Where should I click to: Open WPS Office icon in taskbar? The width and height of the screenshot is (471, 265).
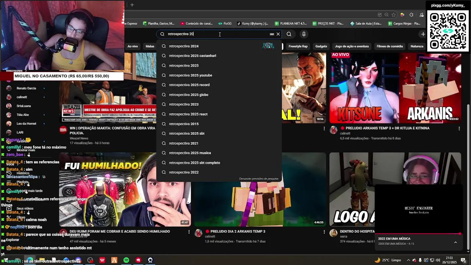click(x=102, y=260)
